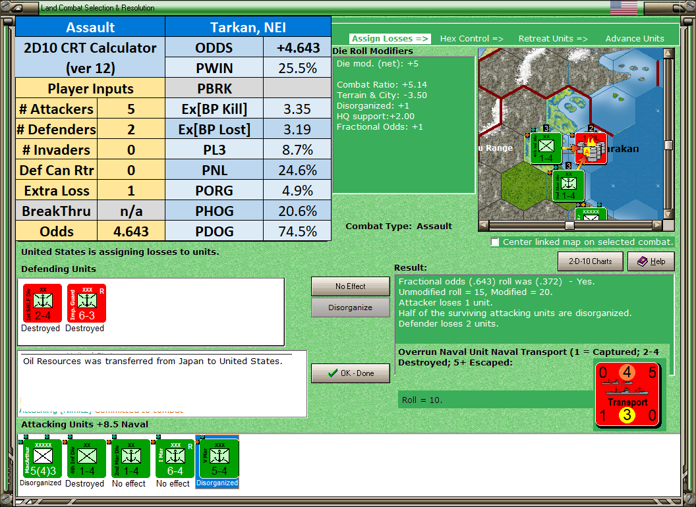Click map scrollbar down arrow
The height and width of the screenshot is (507, 696).
click(668, 214)
